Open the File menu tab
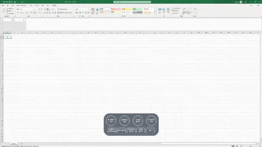The height and width of the screenshot is (147, 262). point(3,5)
